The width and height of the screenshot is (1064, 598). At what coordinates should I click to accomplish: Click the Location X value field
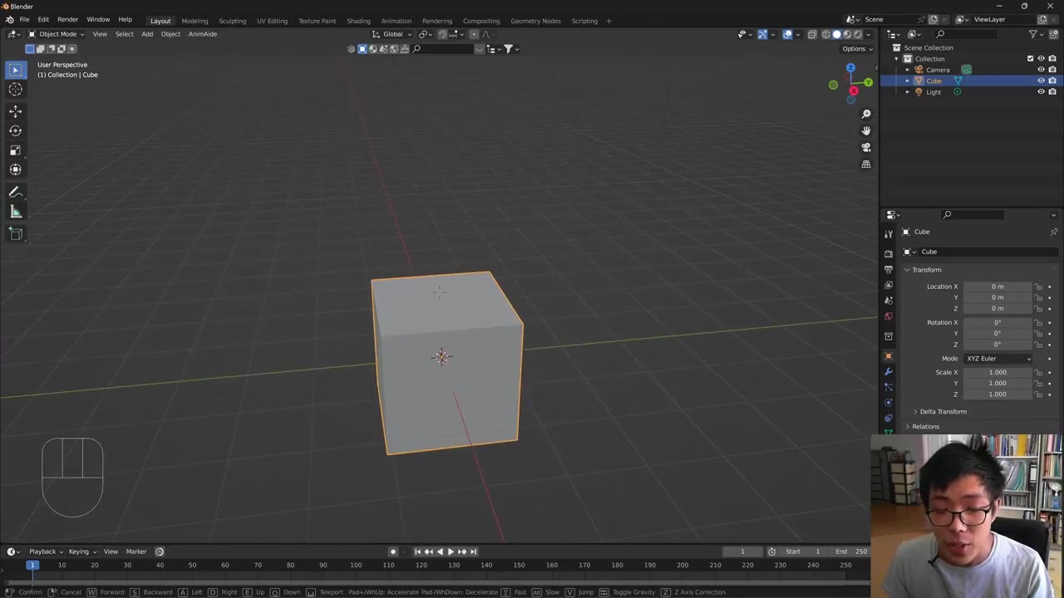[x=997, y=287]
